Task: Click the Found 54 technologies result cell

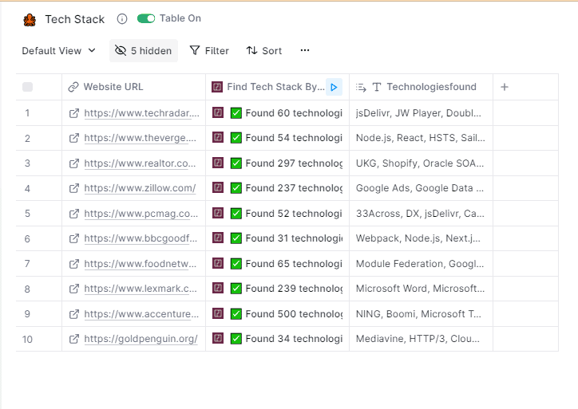Action: [x=277, y=138]
